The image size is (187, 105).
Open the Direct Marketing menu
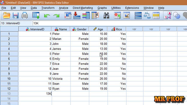[83, 8]
